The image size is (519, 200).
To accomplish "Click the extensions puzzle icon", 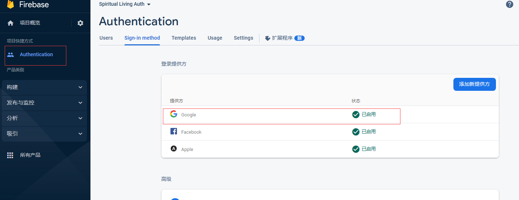I will point(267,38).
